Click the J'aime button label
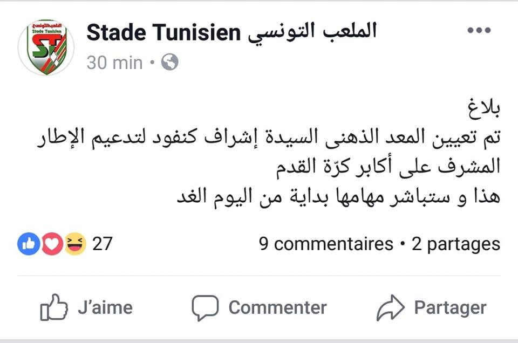518x343 pixels. pos(105,307)
